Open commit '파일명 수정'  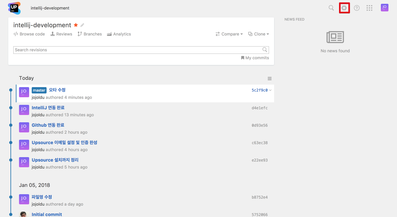pos(42,197)
